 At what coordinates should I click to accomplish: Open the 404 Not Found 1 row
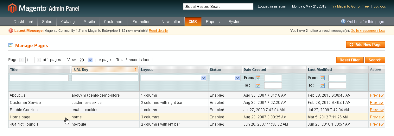tap(197, 124)
